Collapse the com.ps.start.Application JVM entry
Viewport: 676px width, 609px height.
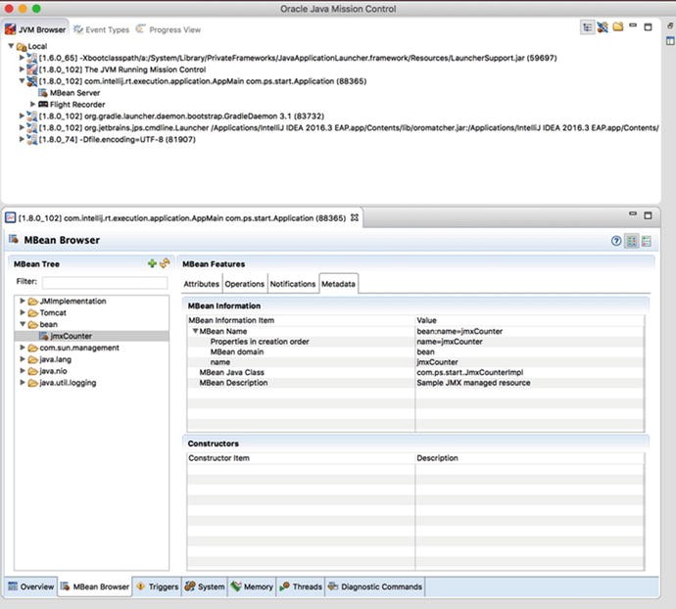click(22, 80)
